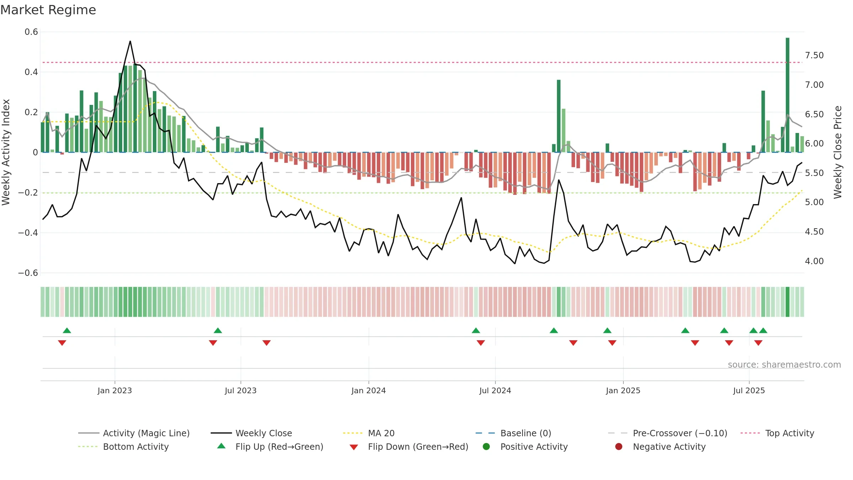Toggle Flip Up (Red→Green) legend entry
Image resolution: width=853 pixels, height=480 pixels.
point(270,447)
